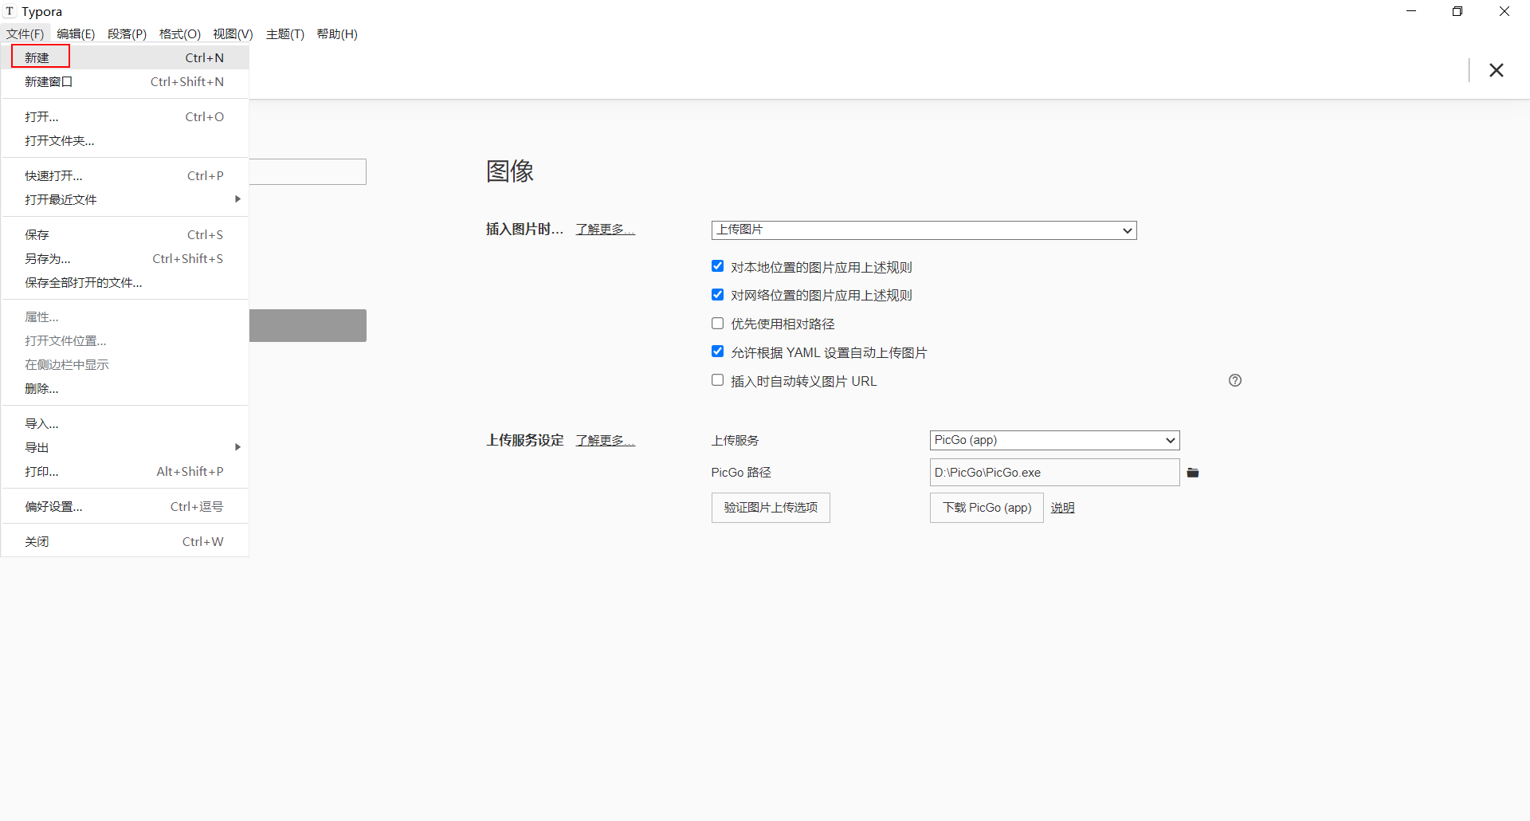Open the 插入图片时 upload dropdown
Image resolution: width=1530 pixels, height=821 pixels.
(924, 230)
